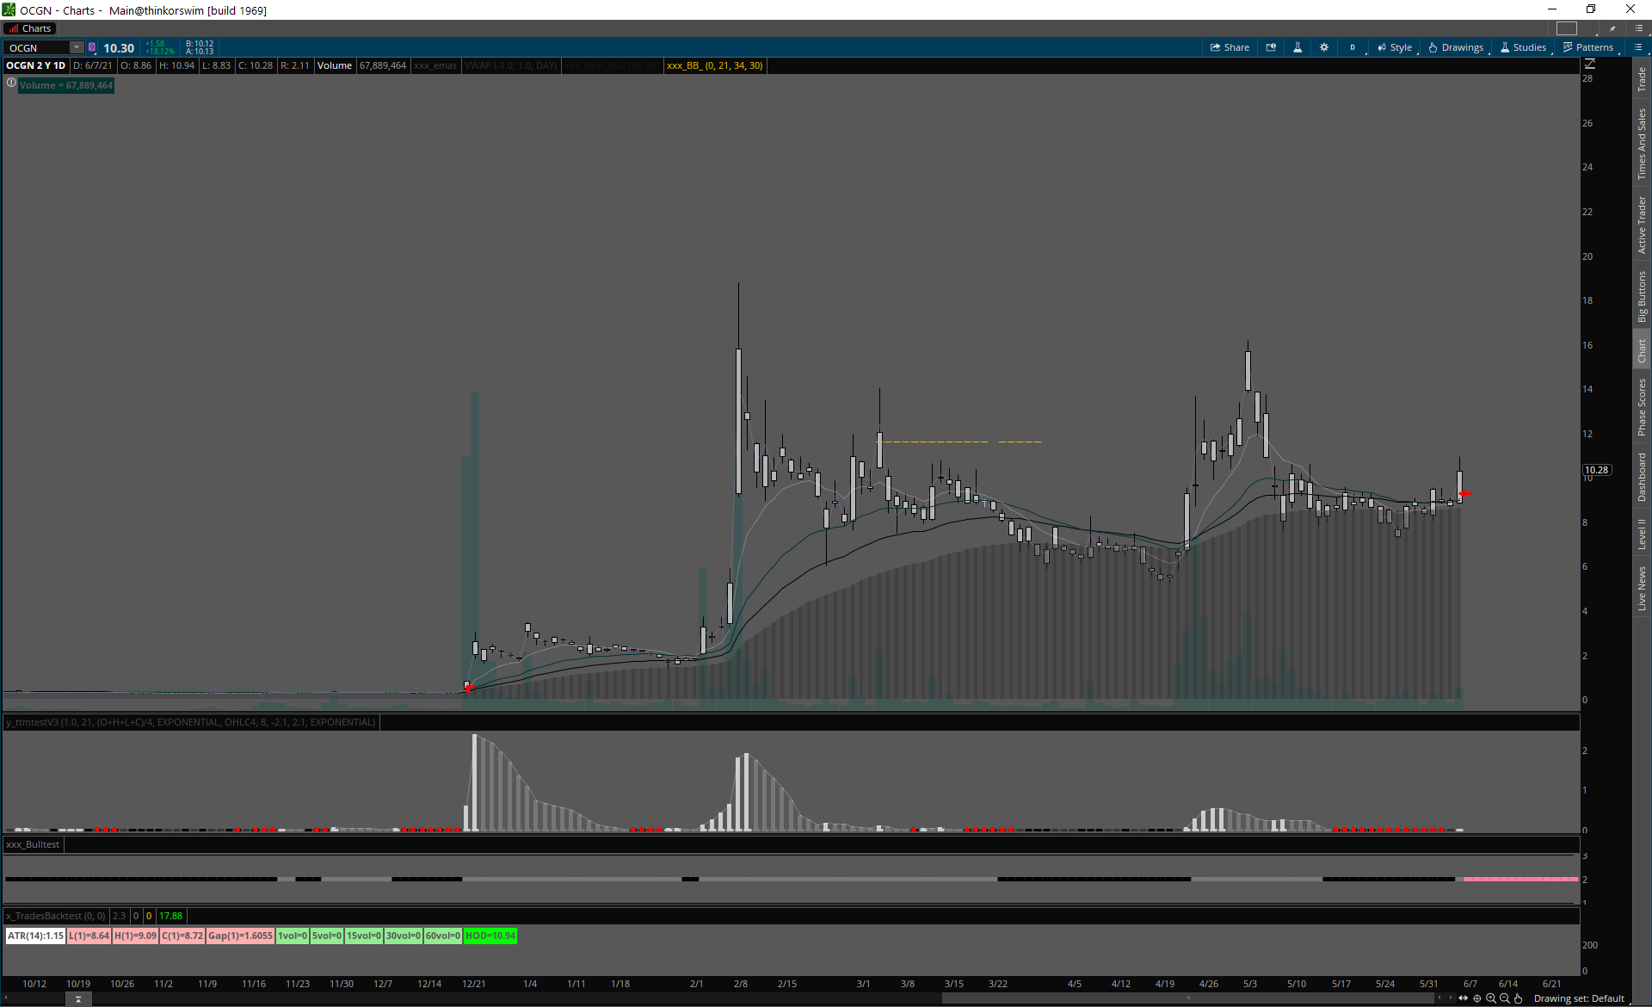
Task: Pin the chart window with pushpin
Action: pyautogui.click(x=1613, y=28)
